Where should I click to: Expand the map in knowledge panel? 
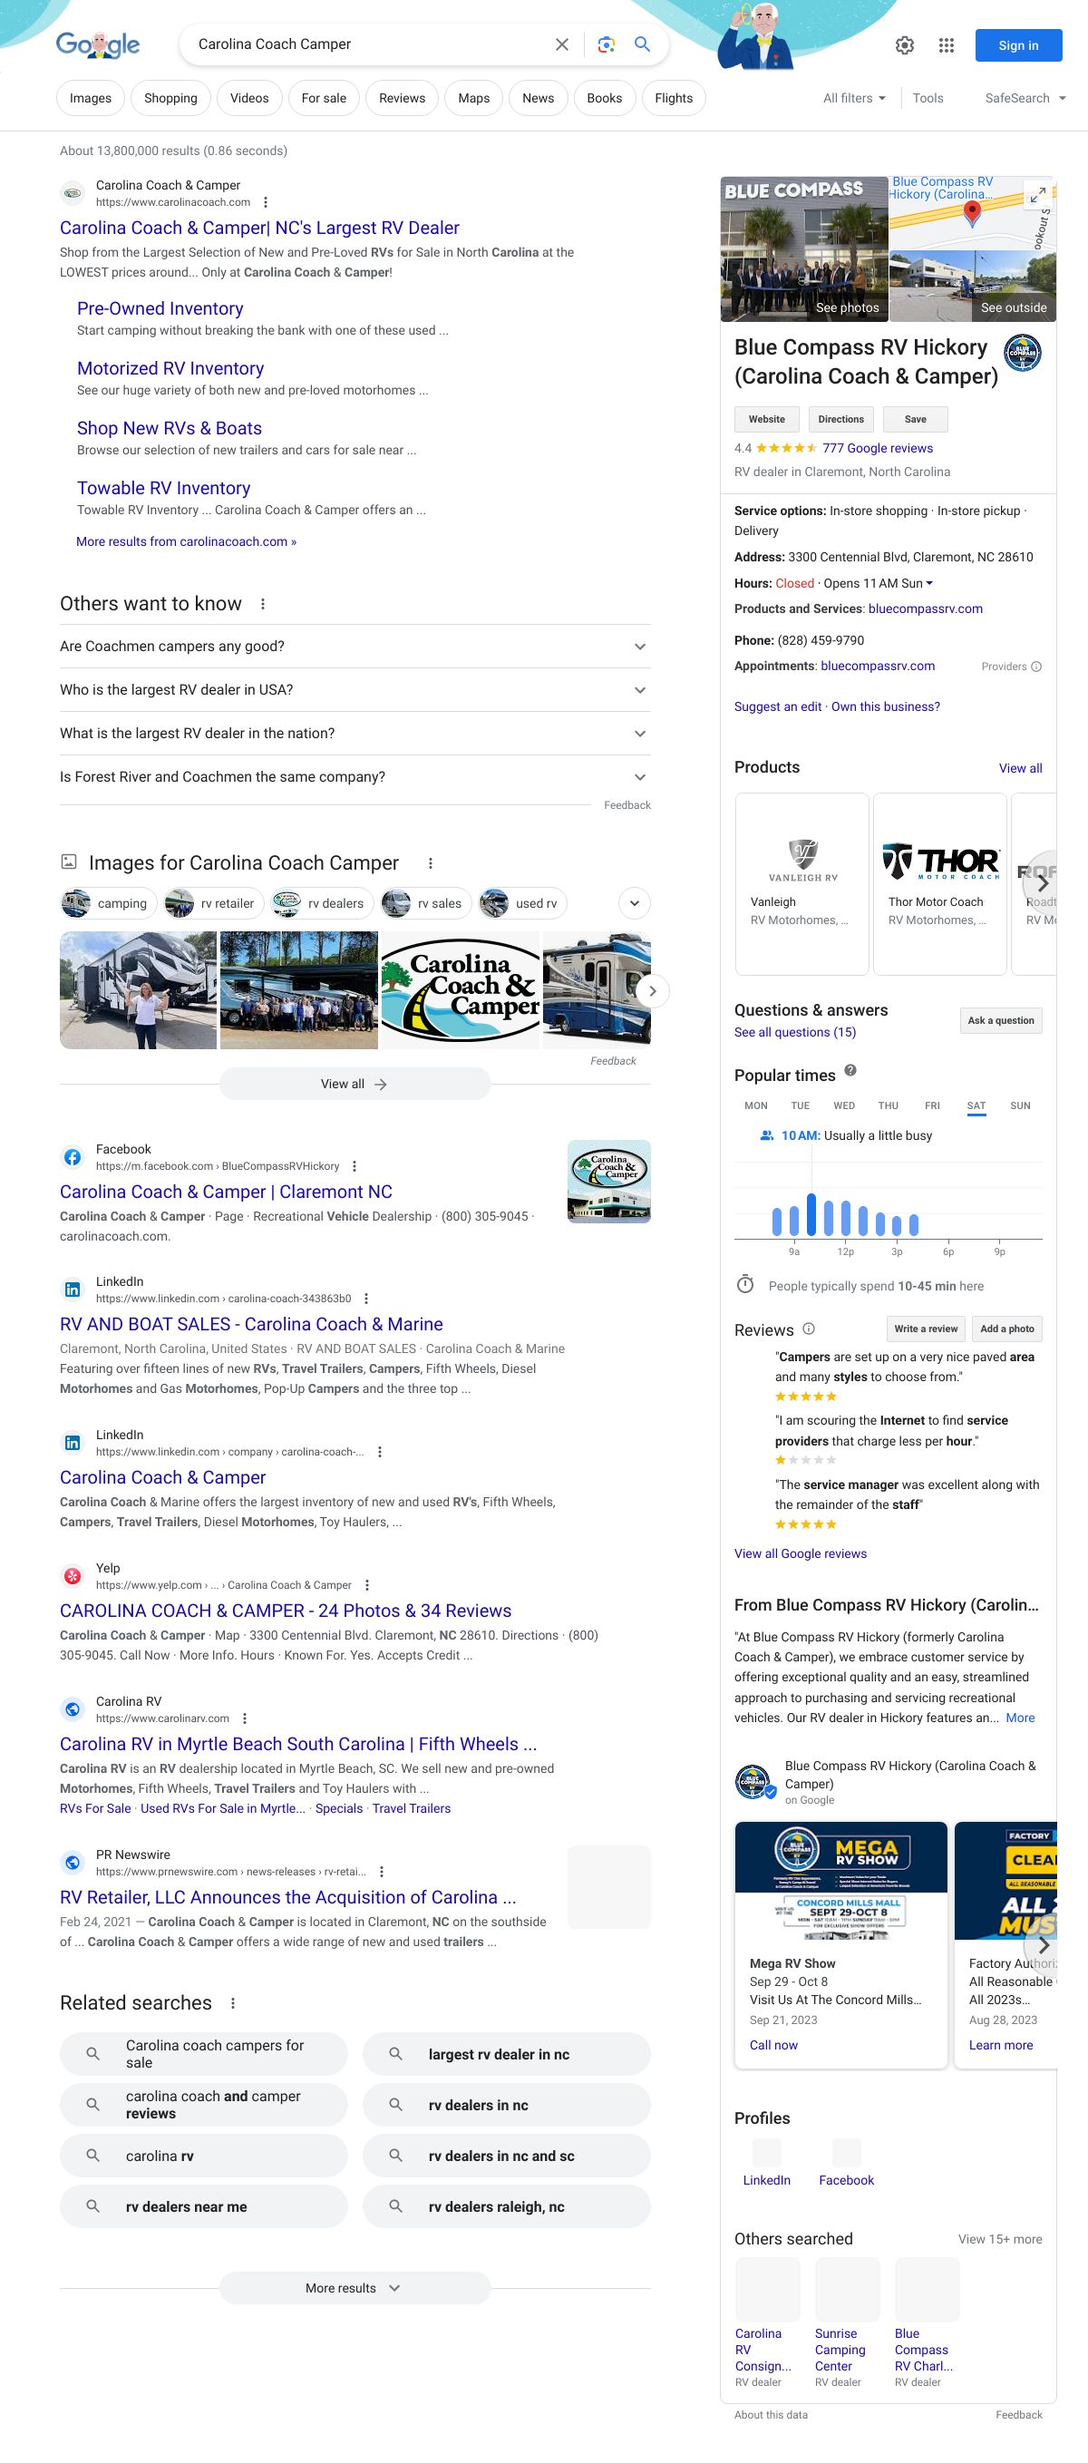point(1036,194)
